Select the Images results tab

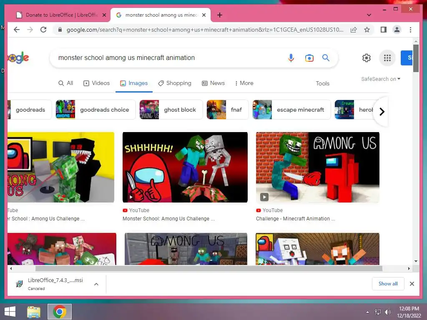[x=134, y=83]
